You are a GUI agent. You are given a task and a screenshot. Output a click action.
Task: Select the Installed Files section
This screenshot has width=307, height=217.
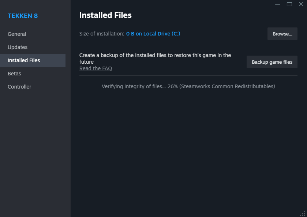(x=23, y=60)
